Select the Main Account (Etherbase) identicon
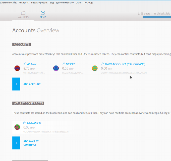The image size is (171, 161). point(95,68)
